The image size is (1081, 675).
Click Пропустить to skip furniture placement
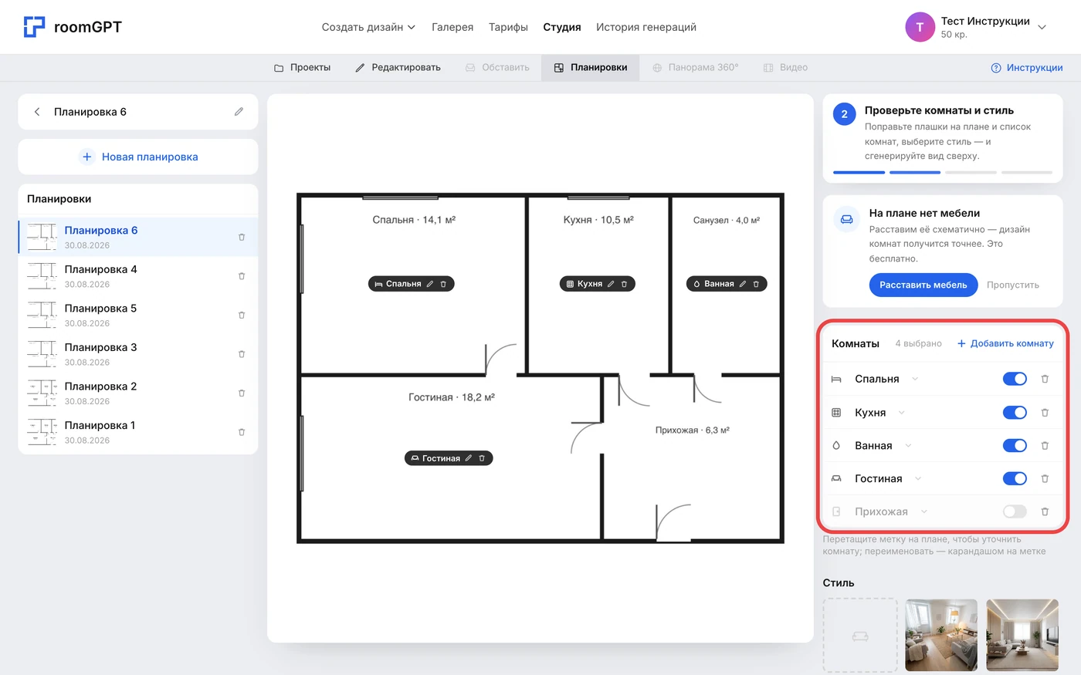click(x=1013, y=285)
